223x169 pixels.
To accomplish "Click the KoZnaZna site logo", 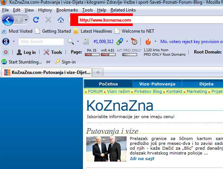I will coord(120,105).
